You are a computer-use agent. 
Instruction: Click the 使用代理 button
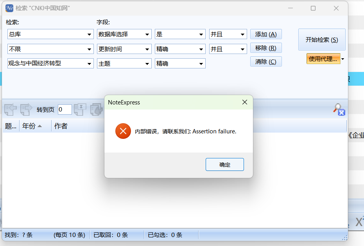point(323,59)
